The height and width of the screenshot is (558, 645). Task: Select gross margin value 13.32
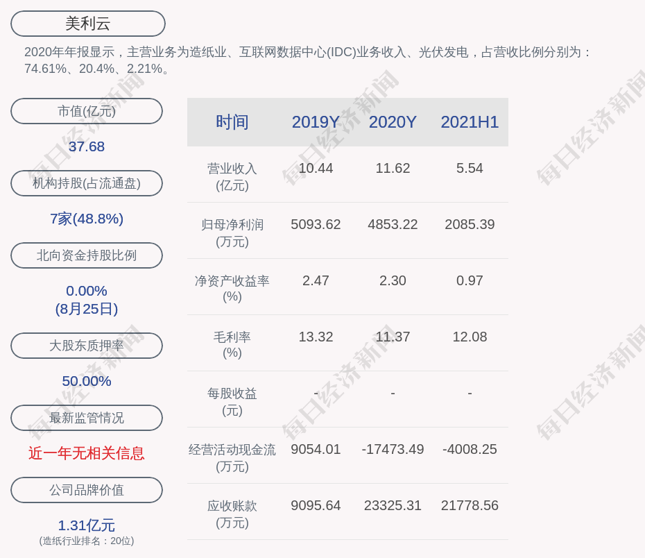click(x=316, y=337)
